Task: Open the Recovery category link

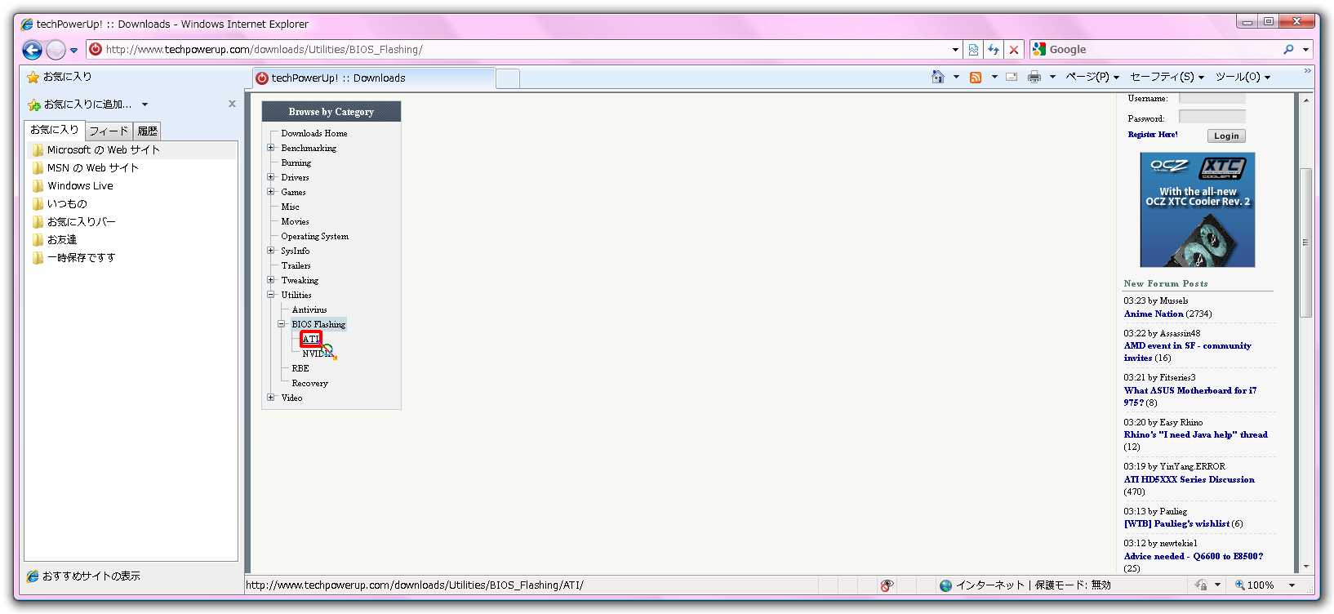Action: point(310,384)
